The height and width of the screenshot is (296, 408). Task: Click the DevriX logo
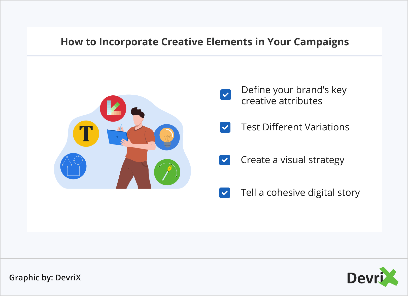(372, 277)
